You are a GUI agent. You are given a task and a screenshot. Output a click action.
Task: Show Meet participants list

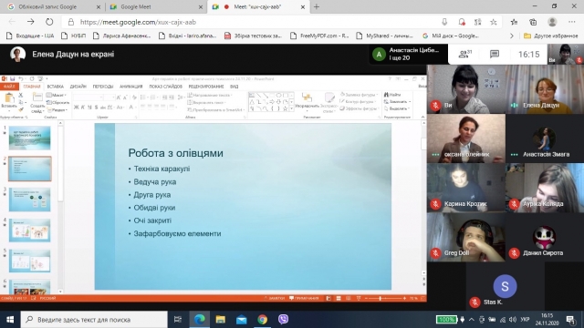coord(464,55)
